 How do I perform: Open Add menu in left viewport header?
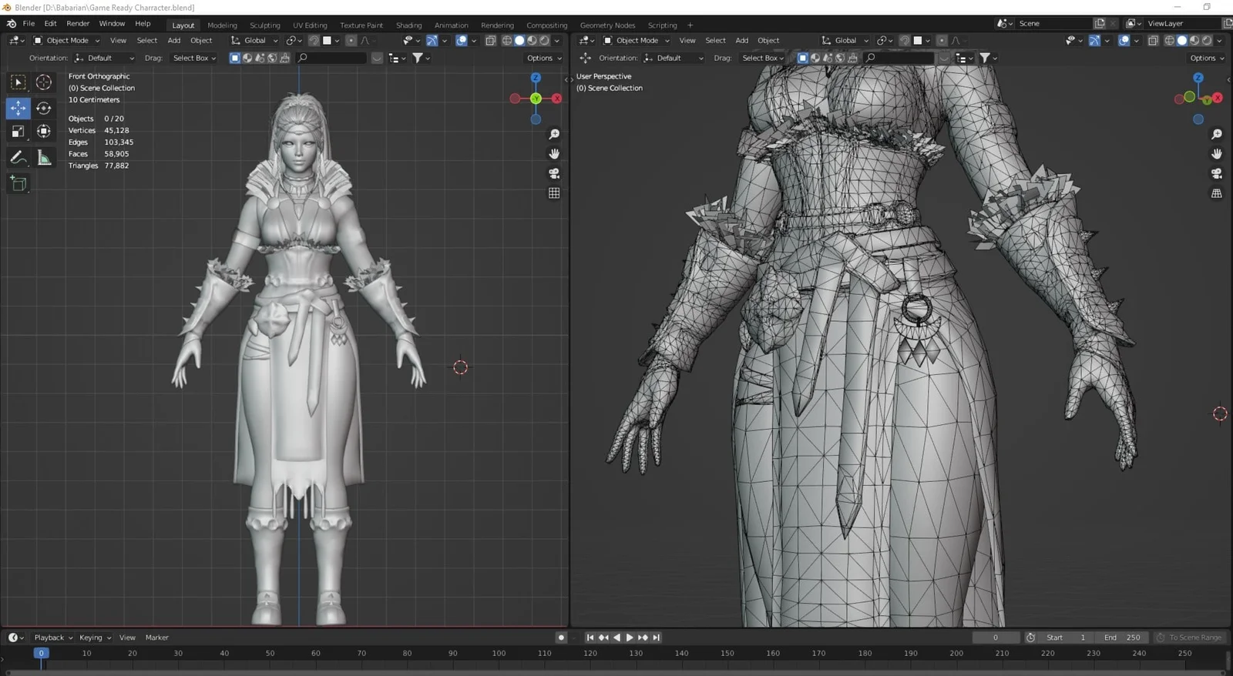[174, 40]
